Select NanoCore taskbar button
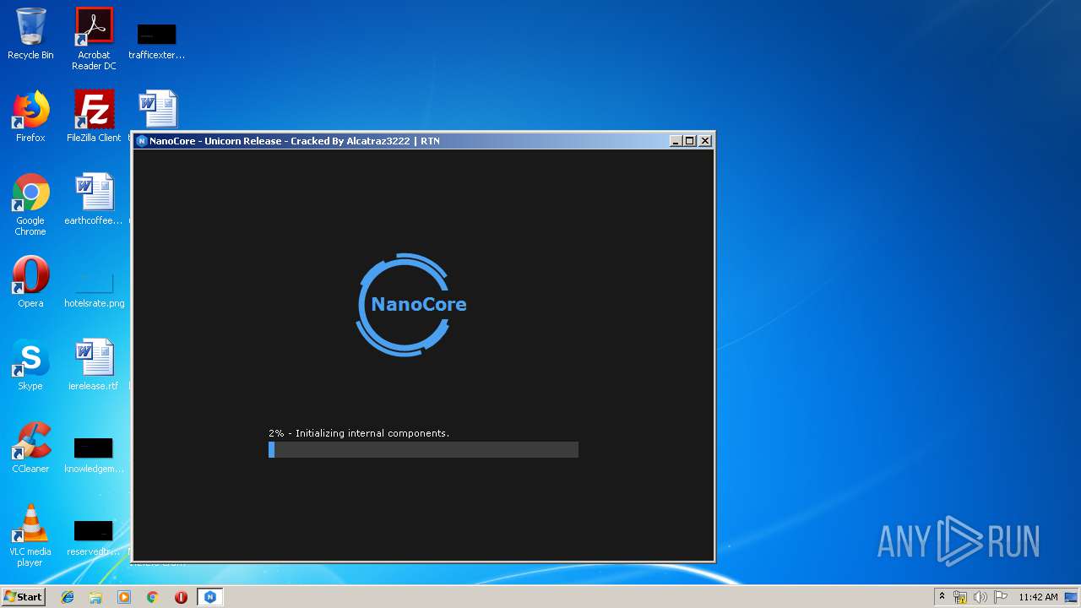1081x608 pixels. [x=209, y=597]
